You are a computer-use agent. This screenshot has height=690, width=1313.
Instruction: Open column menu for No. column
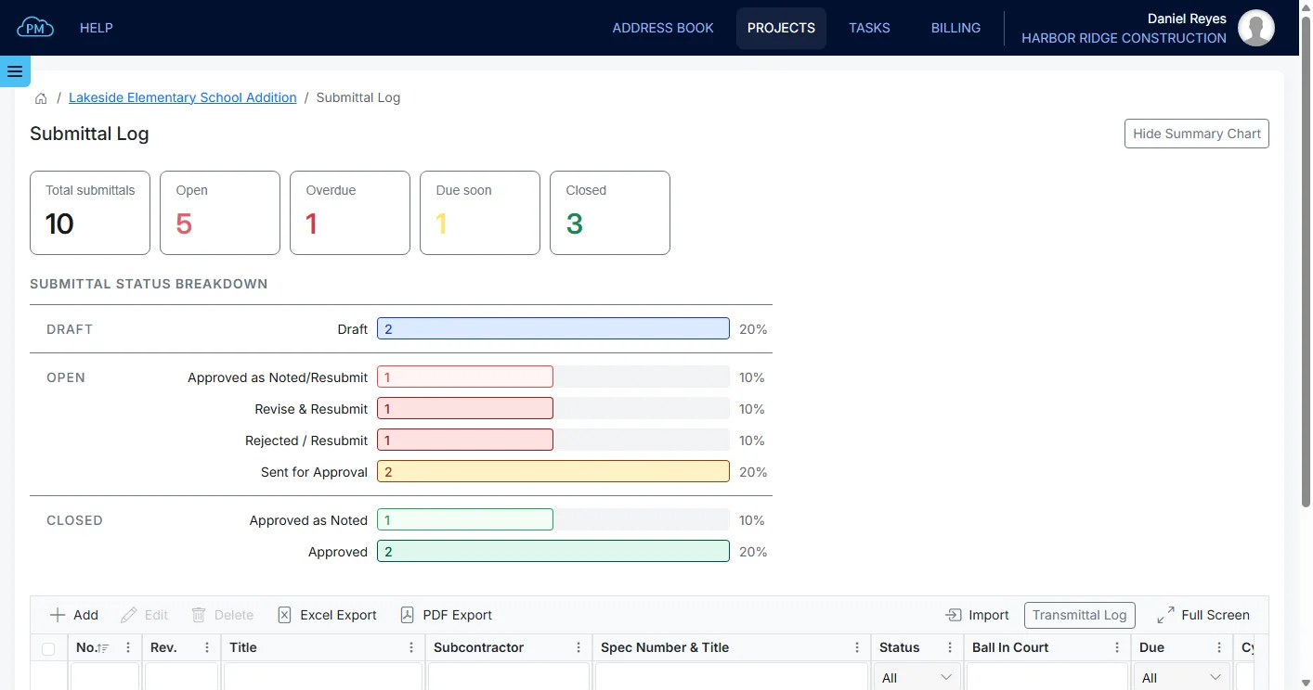(128, 647)
